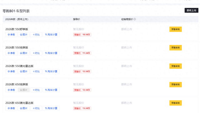Open 参数 for 2026款 650激光雷达版
Viewport: 200px width, 113px height.
[11, 108]
